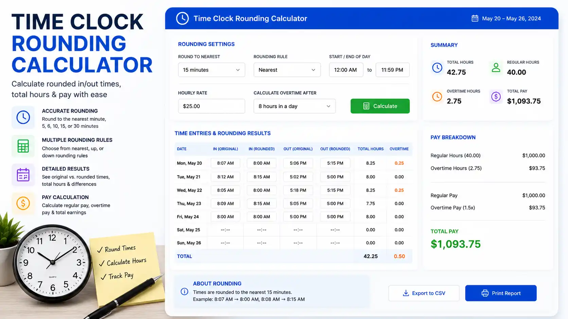Screen dimensions: 568x319
Task: Click the Overtime column header
Action: (x=399, y=149)
